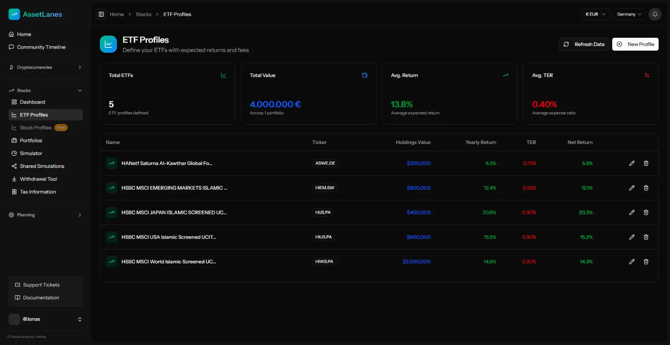Click the user avatar next to @Jonas
This screenshot has height=345, width=670.
pyautogui.click(x=14, y=319)
